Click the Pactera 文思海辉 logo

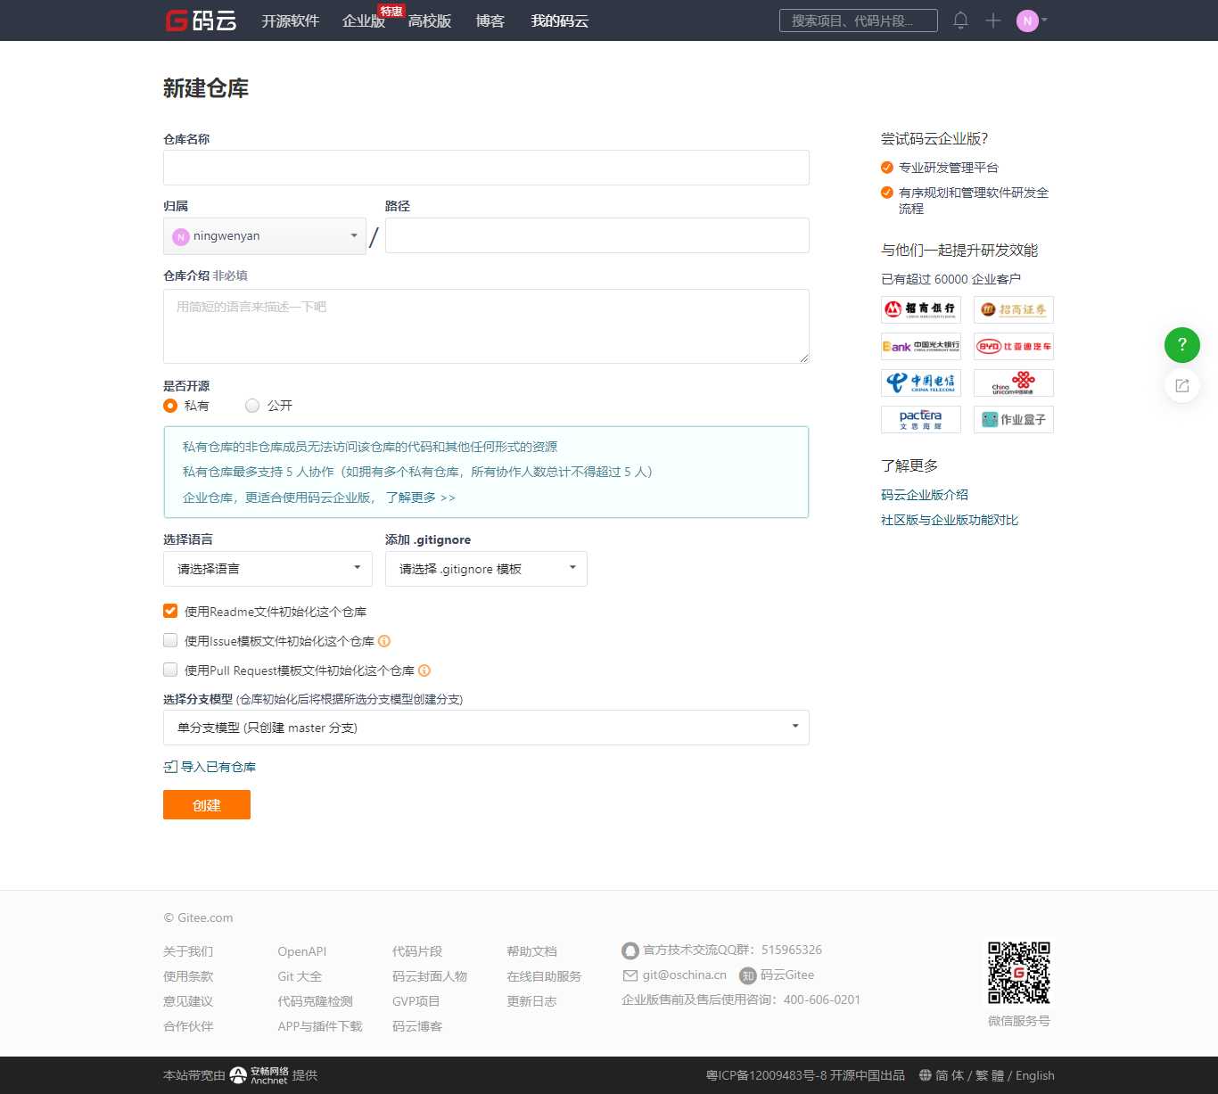click(x=921, y=419)
